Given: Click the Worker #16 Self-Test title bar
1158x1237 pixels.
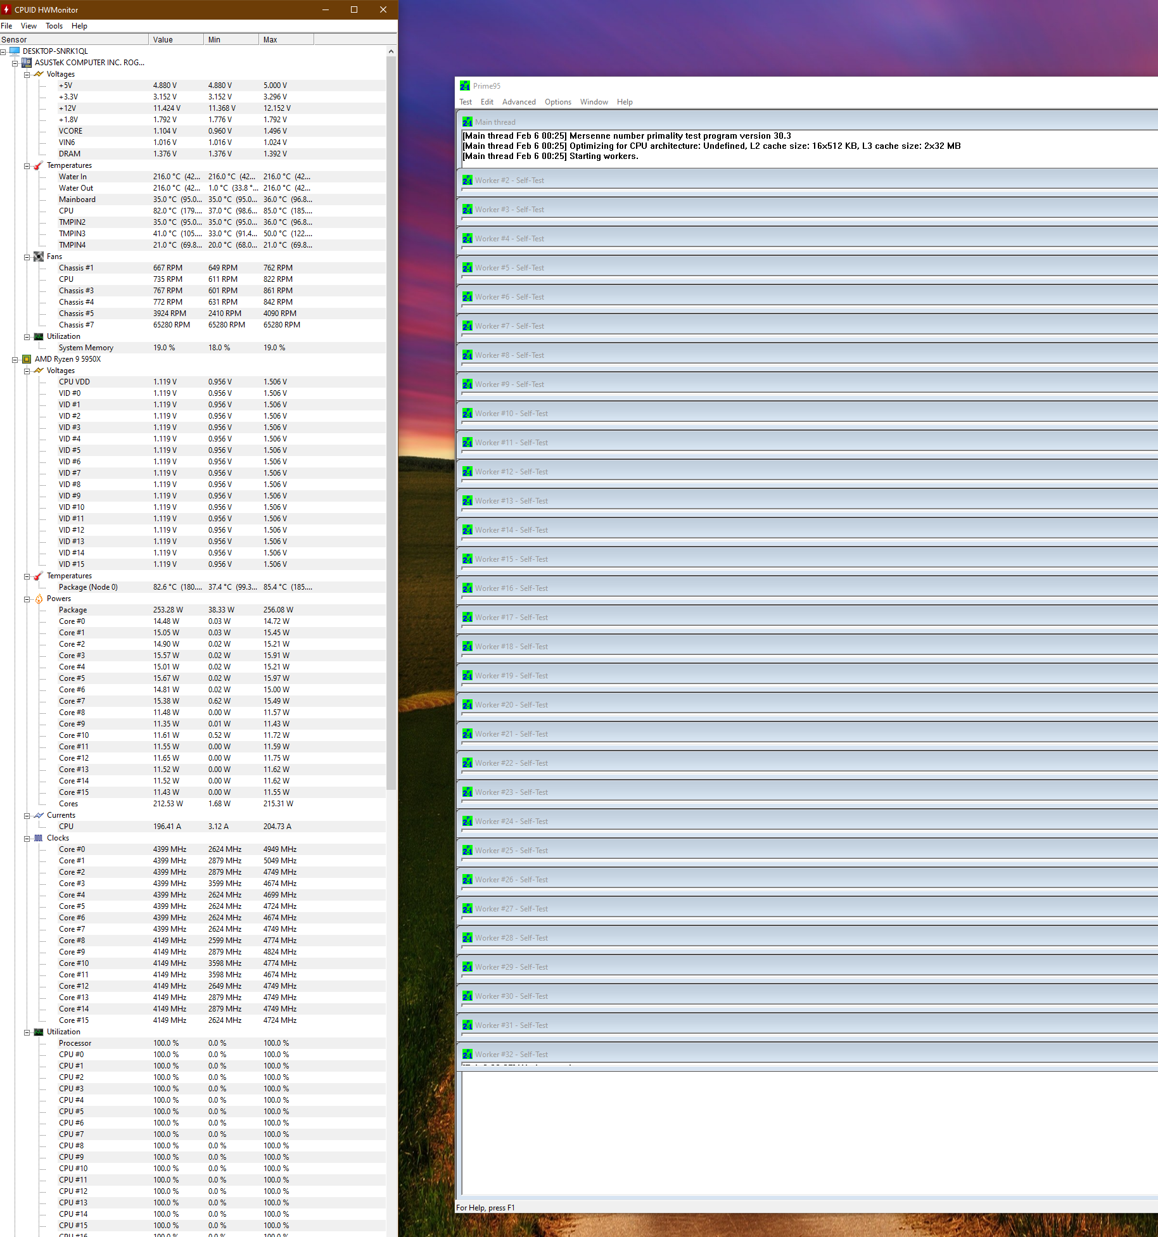Looking at the screenshot, I should [807, 588].
